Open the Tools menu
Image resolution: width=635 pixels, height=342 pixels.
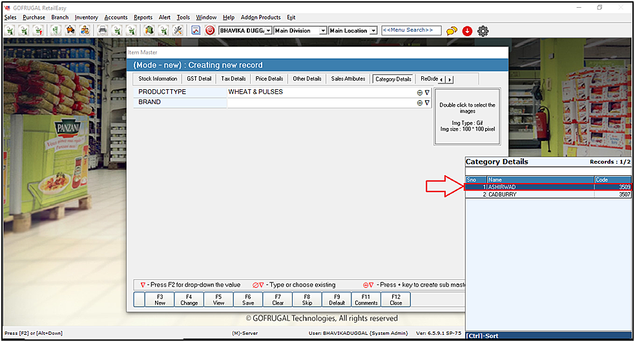click(183, 17)
